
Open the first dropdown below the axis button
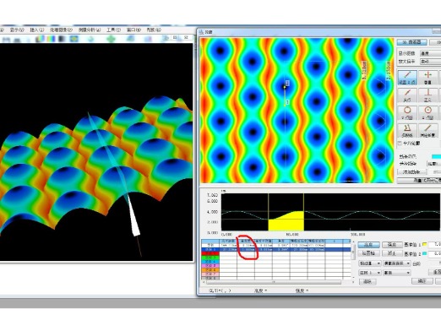pos(370,263)
